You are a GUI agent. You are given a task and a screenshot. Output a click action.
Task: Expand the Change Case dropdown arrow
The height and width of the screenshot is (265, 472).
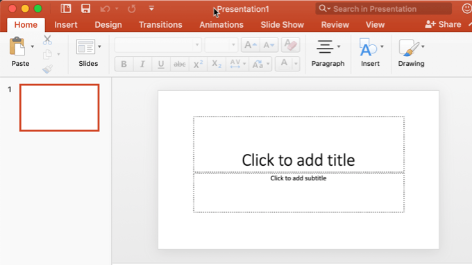click(268, 64)
